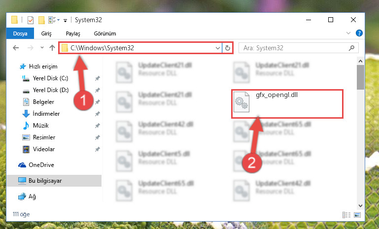Unpin Belgeler from quick access

98,102
